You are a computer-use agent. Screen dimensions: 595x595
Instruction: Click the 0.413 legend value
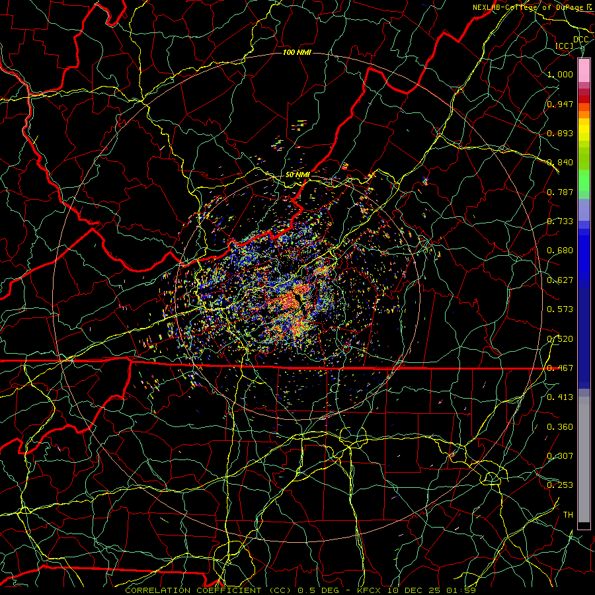pyautogui.click(x=560, y=397)
